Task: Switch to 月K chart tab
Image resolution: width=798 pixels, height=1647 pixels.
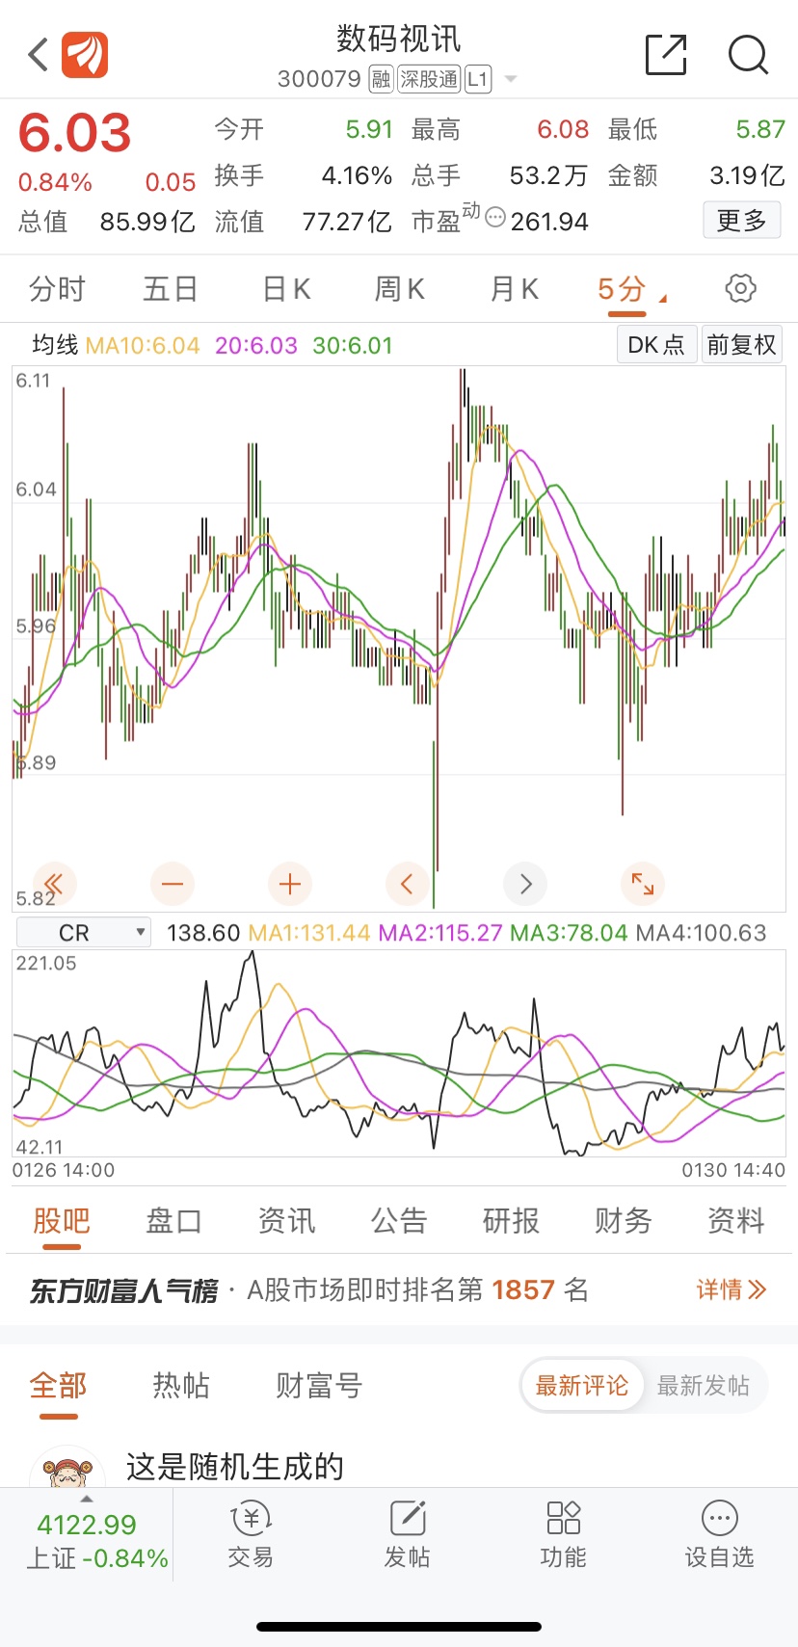Action: click(x=514, y=288)
